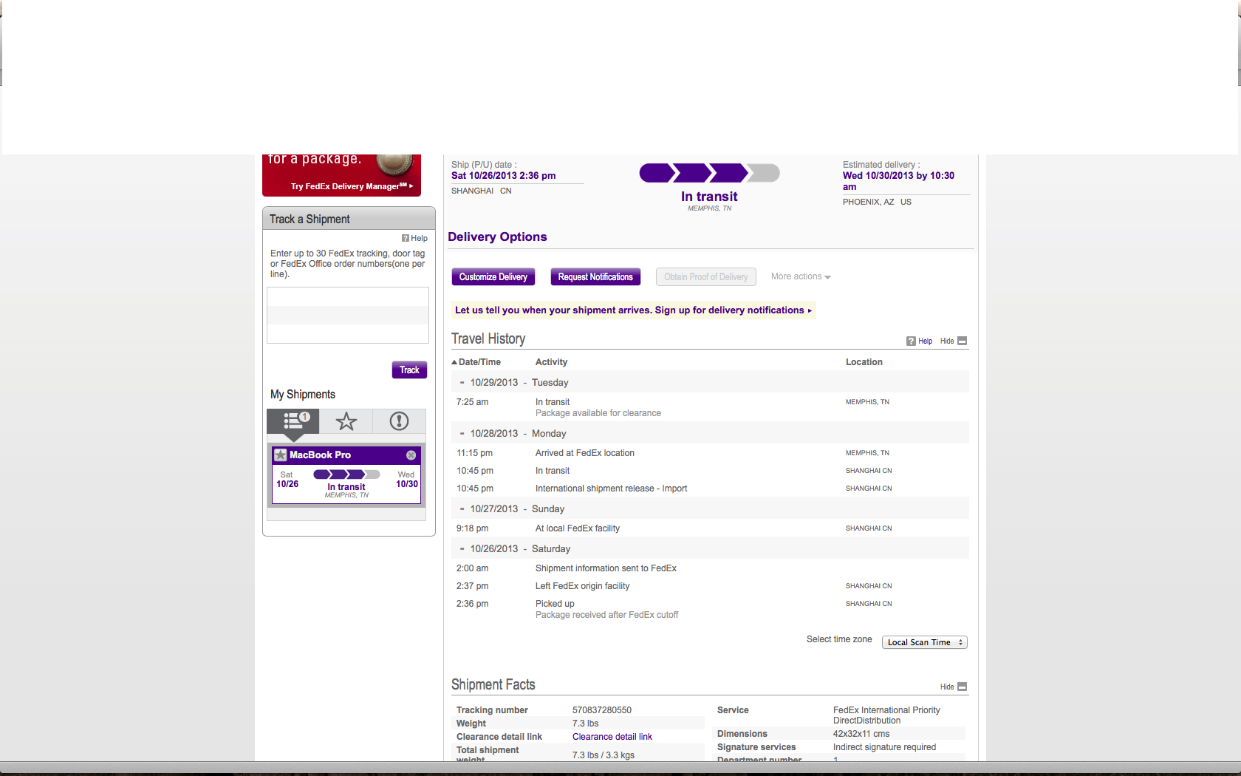Select the star (watched shipments) tab
1241x776 pixels.
pyautogui.click(x=346, y=421)
